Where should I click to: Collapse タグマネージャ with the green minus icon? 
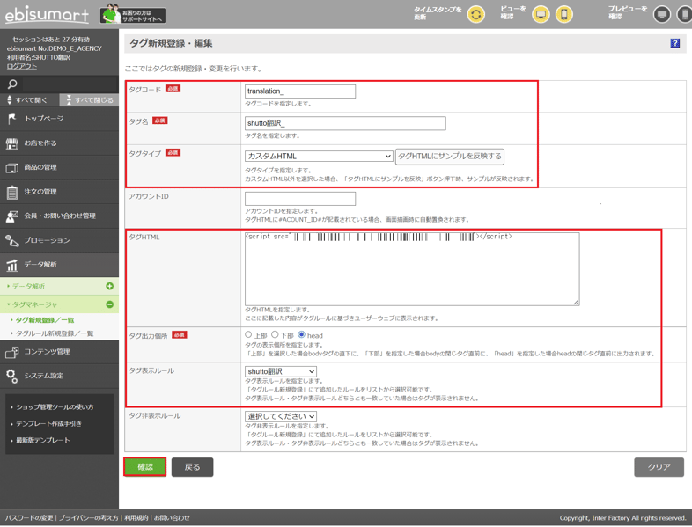point(109,304)
